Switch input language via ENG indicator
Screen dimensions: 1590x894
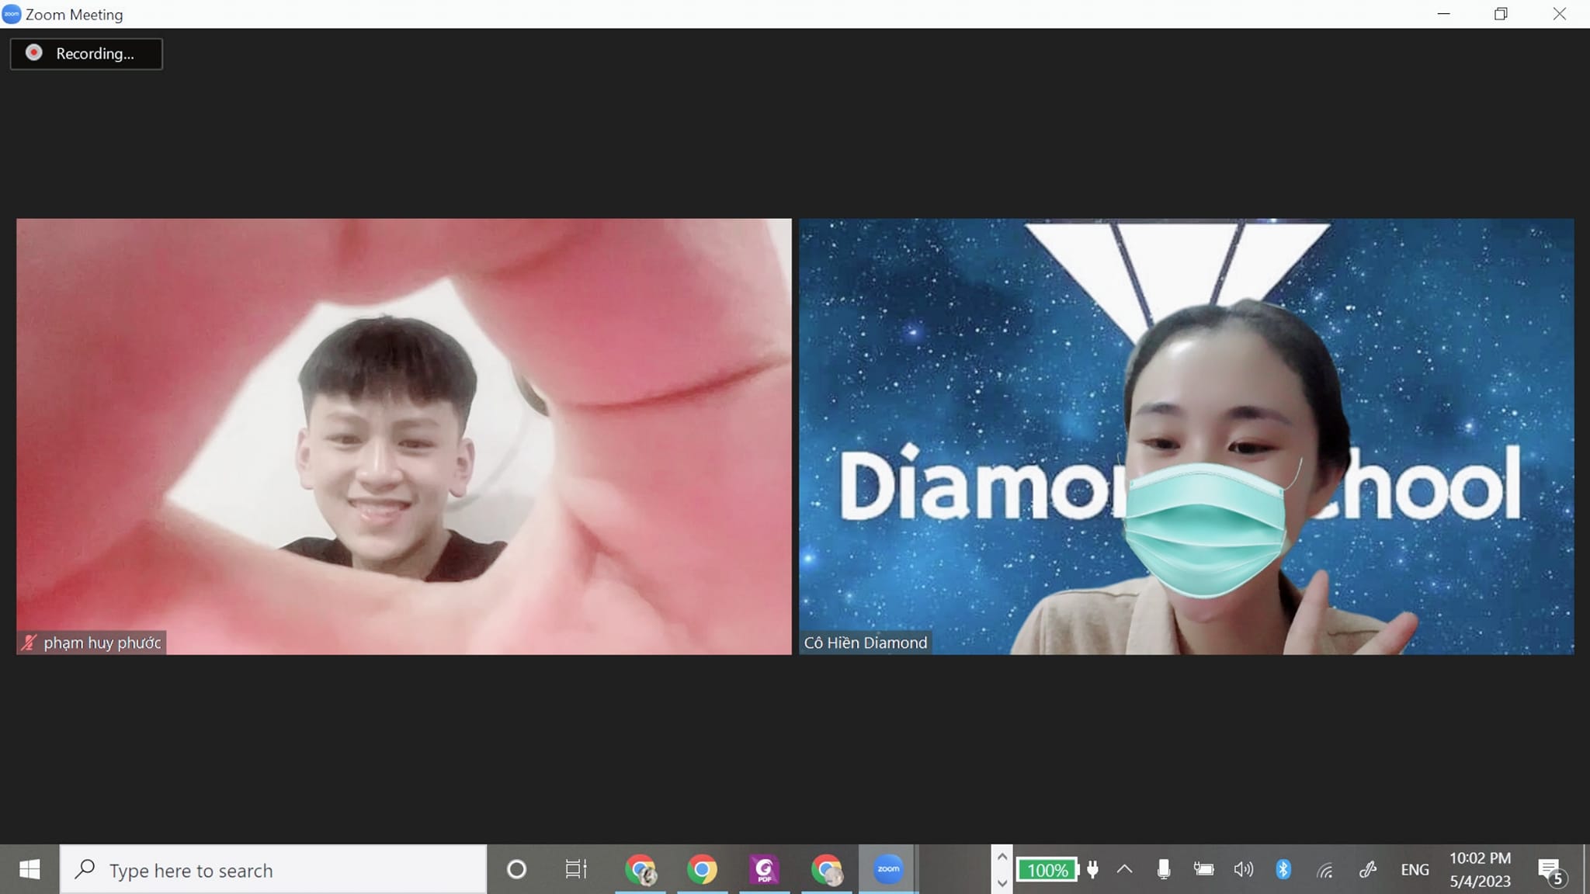coord(1415,869)
